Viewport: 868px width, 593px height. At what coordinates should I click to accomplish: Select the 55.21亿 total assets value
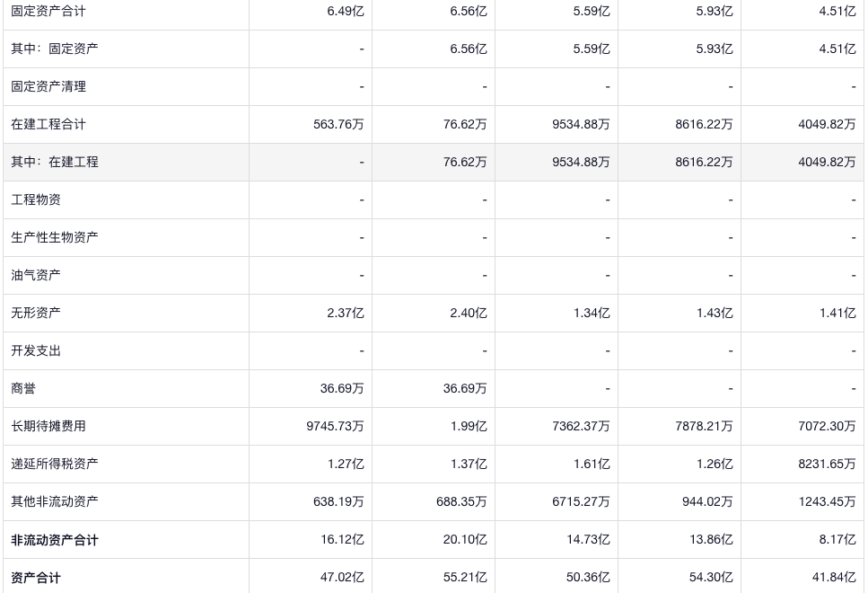[x=465, y=578]
